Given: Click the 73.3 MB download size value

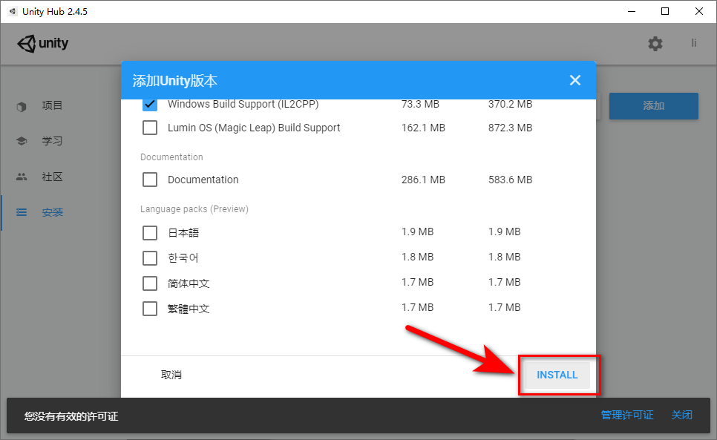Looking at the screenshot, I should 420,105.
